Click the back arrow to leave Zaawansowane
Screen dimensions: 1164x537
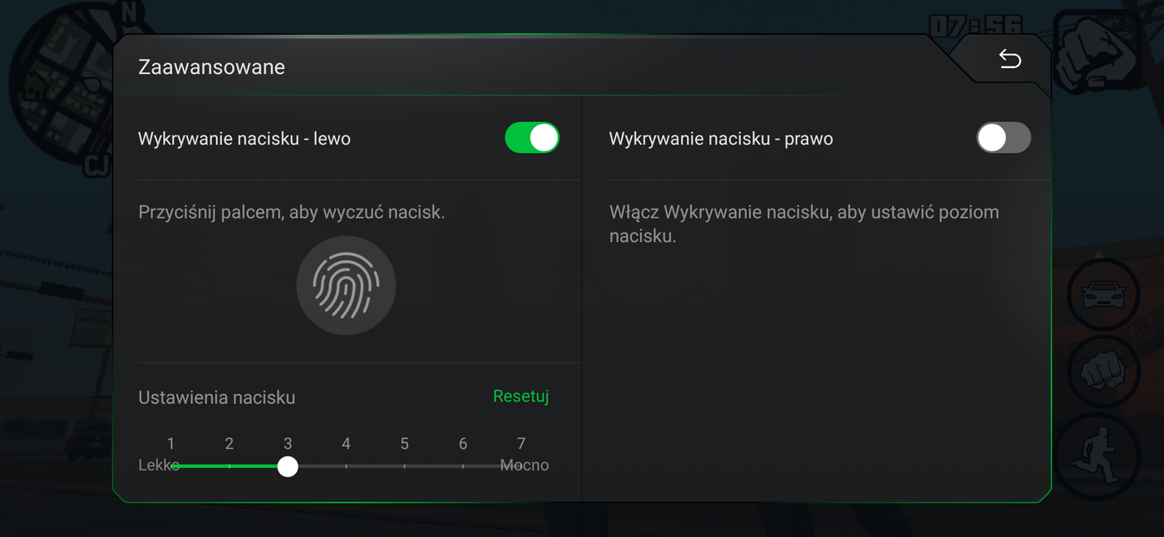(1009, 59)
